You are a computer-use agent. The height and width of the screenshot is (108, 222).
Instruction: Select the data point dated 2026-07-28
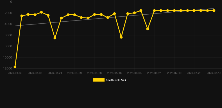coord(194,10)
